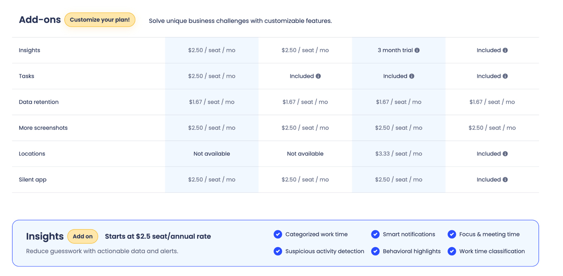This screenshot has height=276, width=563.
Task: Click info icon on Tasks last-column 'Included'
Action: pyautogui.click(x=505, y=76)
